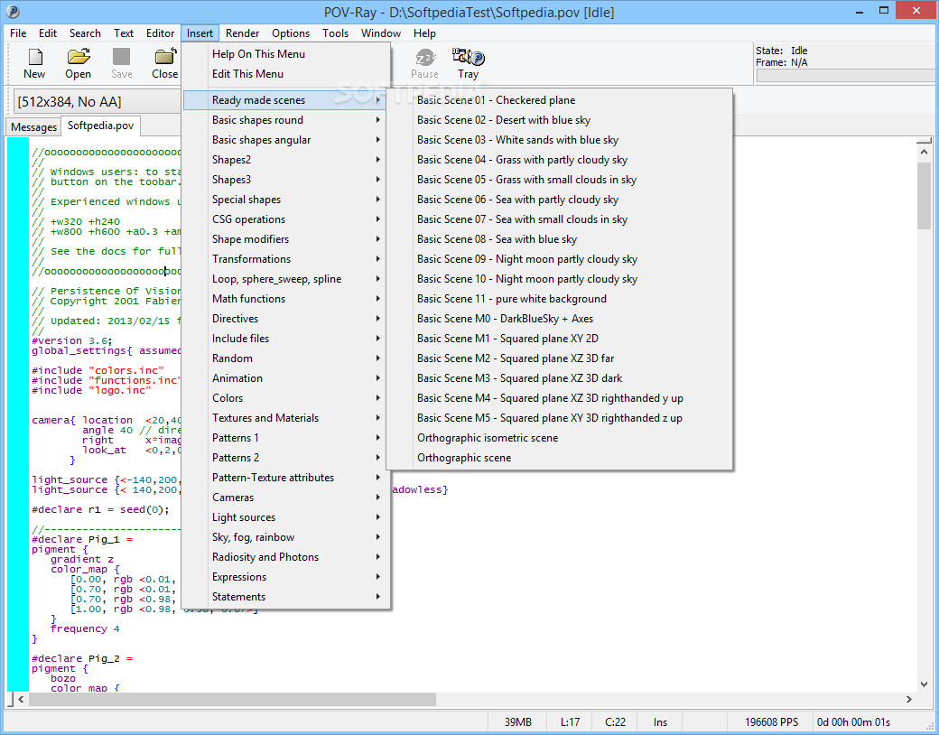Expand CSG operations submenu
Viewport: 939px width, 735px height.
coord(286,219)
